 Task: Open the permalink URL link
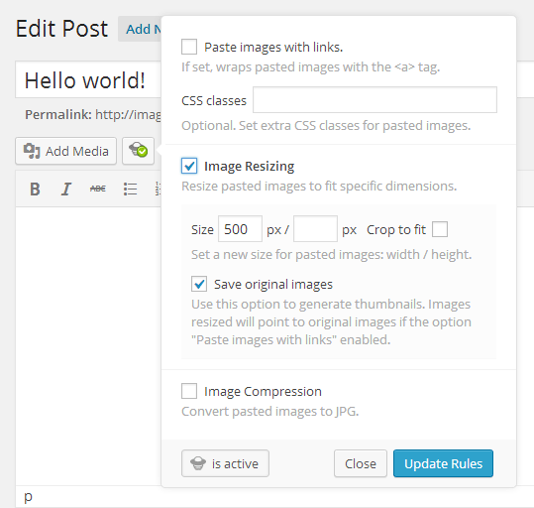coord(128,115)
